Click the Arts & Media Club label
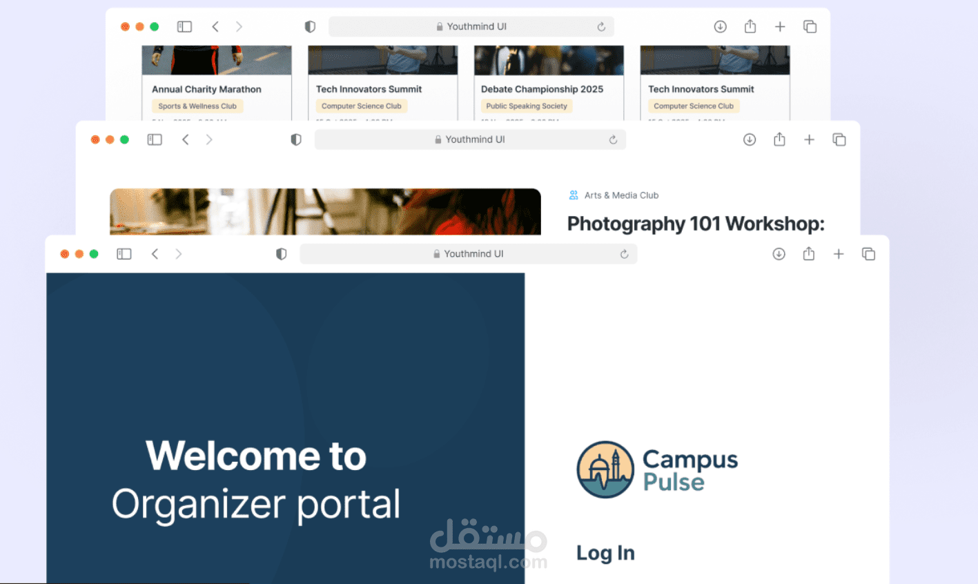The height and width of the screenshot is (584, 978). pos(621,195)
